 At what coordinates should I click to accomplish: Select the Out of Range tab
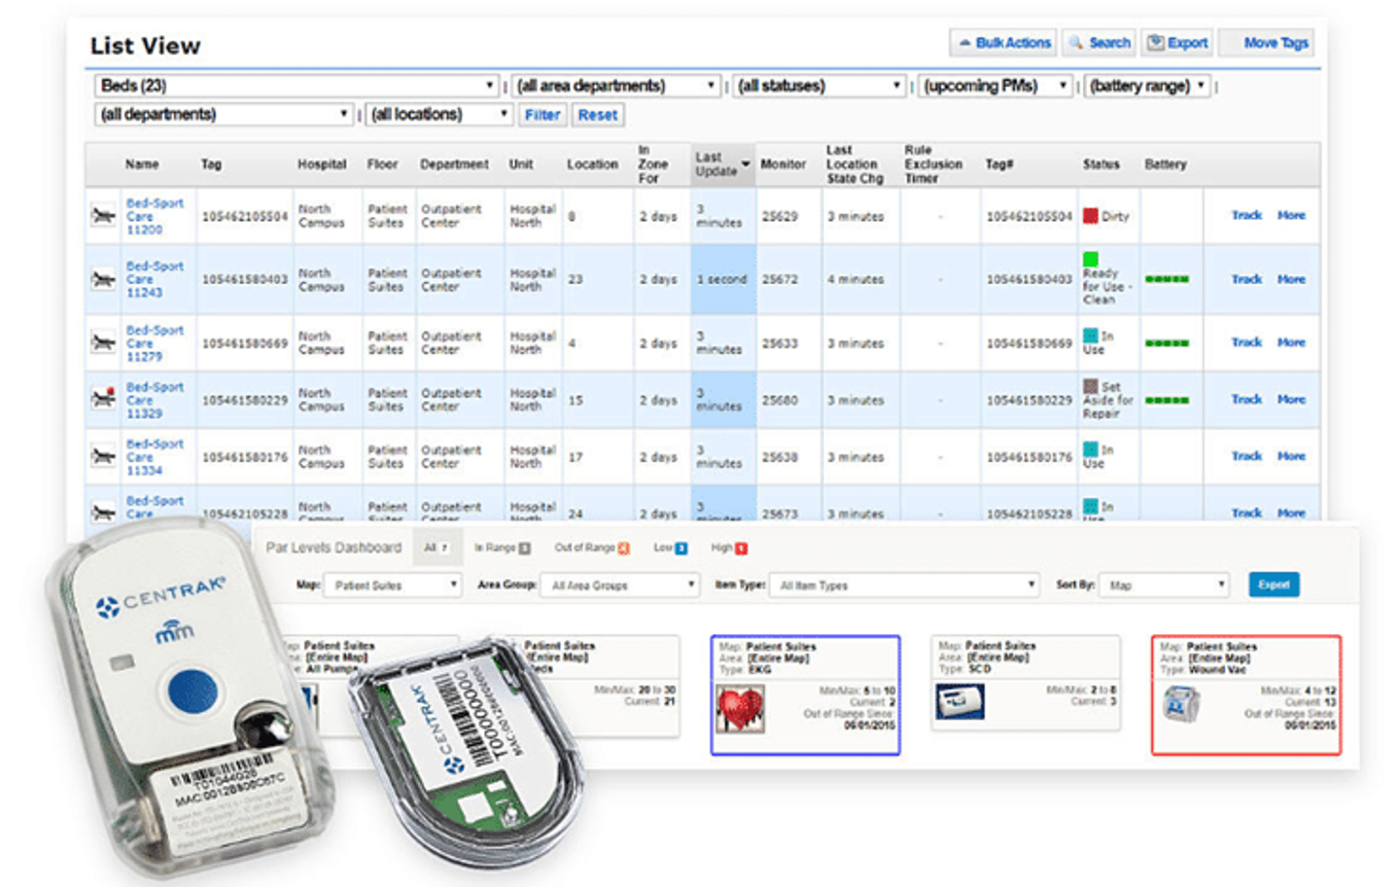[x=592, y=548]
